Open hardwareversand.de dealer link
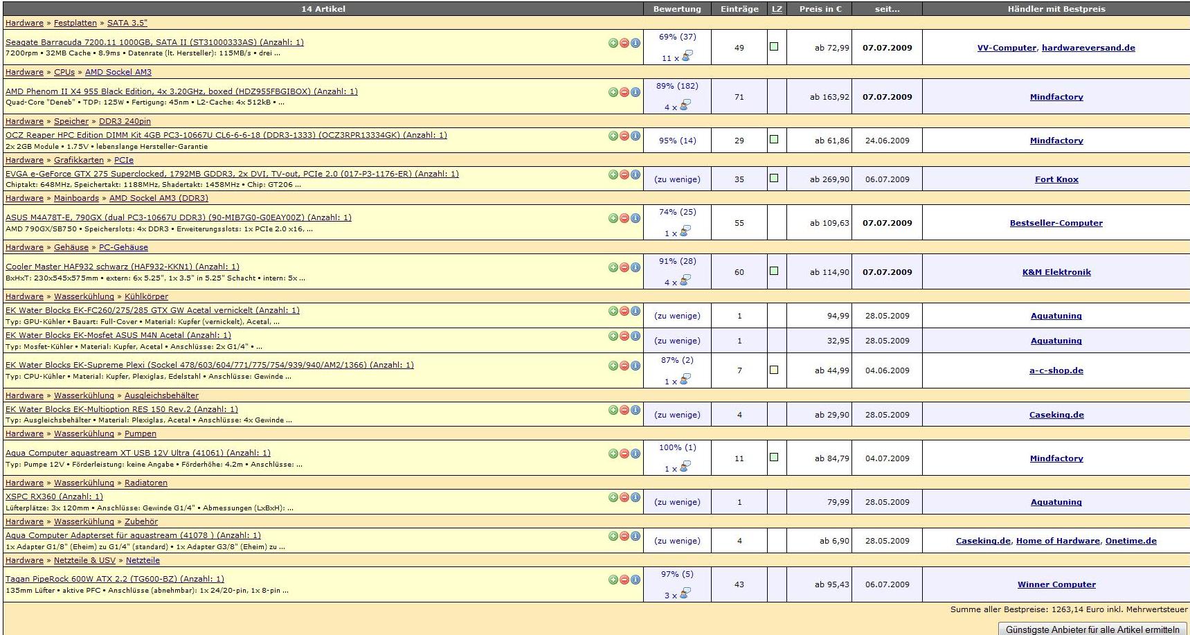The height and width of the screenshot is (635, 1190). point(1088,48)
